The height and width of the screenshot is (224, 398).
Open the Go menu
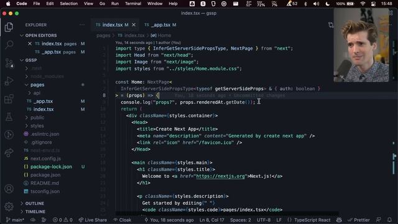point(102,4)
